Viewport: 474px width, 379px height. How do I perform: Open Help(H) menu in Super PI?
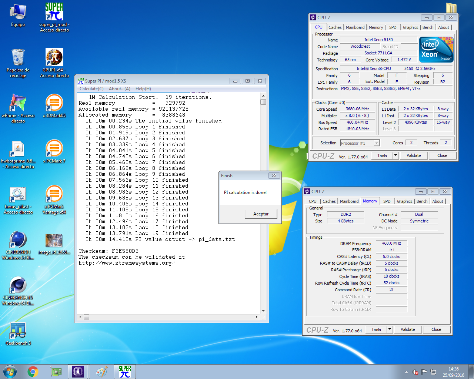(x=143, y=89)
